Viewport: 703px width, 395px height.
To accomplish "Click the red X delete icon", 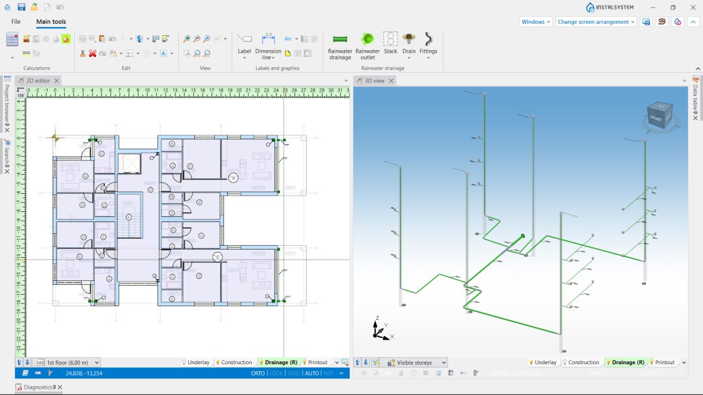I will coord(92,53).
